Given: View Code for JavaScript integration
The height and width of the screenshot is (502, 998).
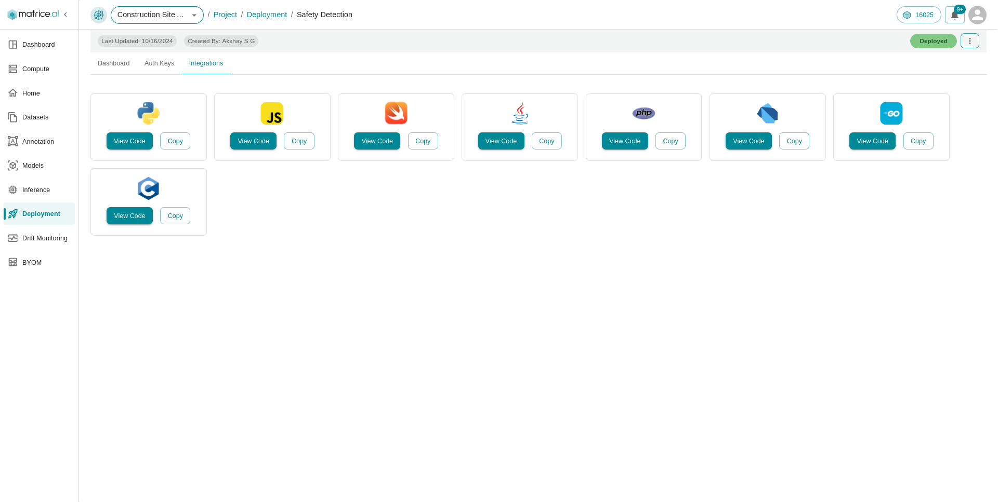Looking at the screenshot, I should (253, 141).
